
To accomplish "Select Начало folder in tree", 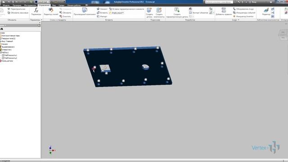I will click(x=4, y=44).
